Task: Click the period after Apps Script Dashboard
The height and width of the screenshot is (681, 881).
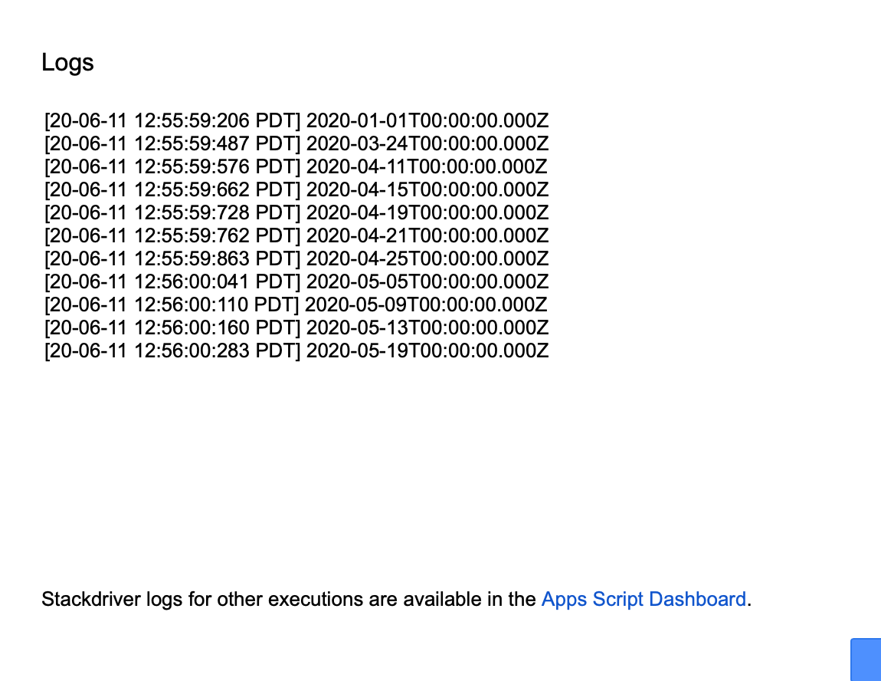Action: (749, 599)
